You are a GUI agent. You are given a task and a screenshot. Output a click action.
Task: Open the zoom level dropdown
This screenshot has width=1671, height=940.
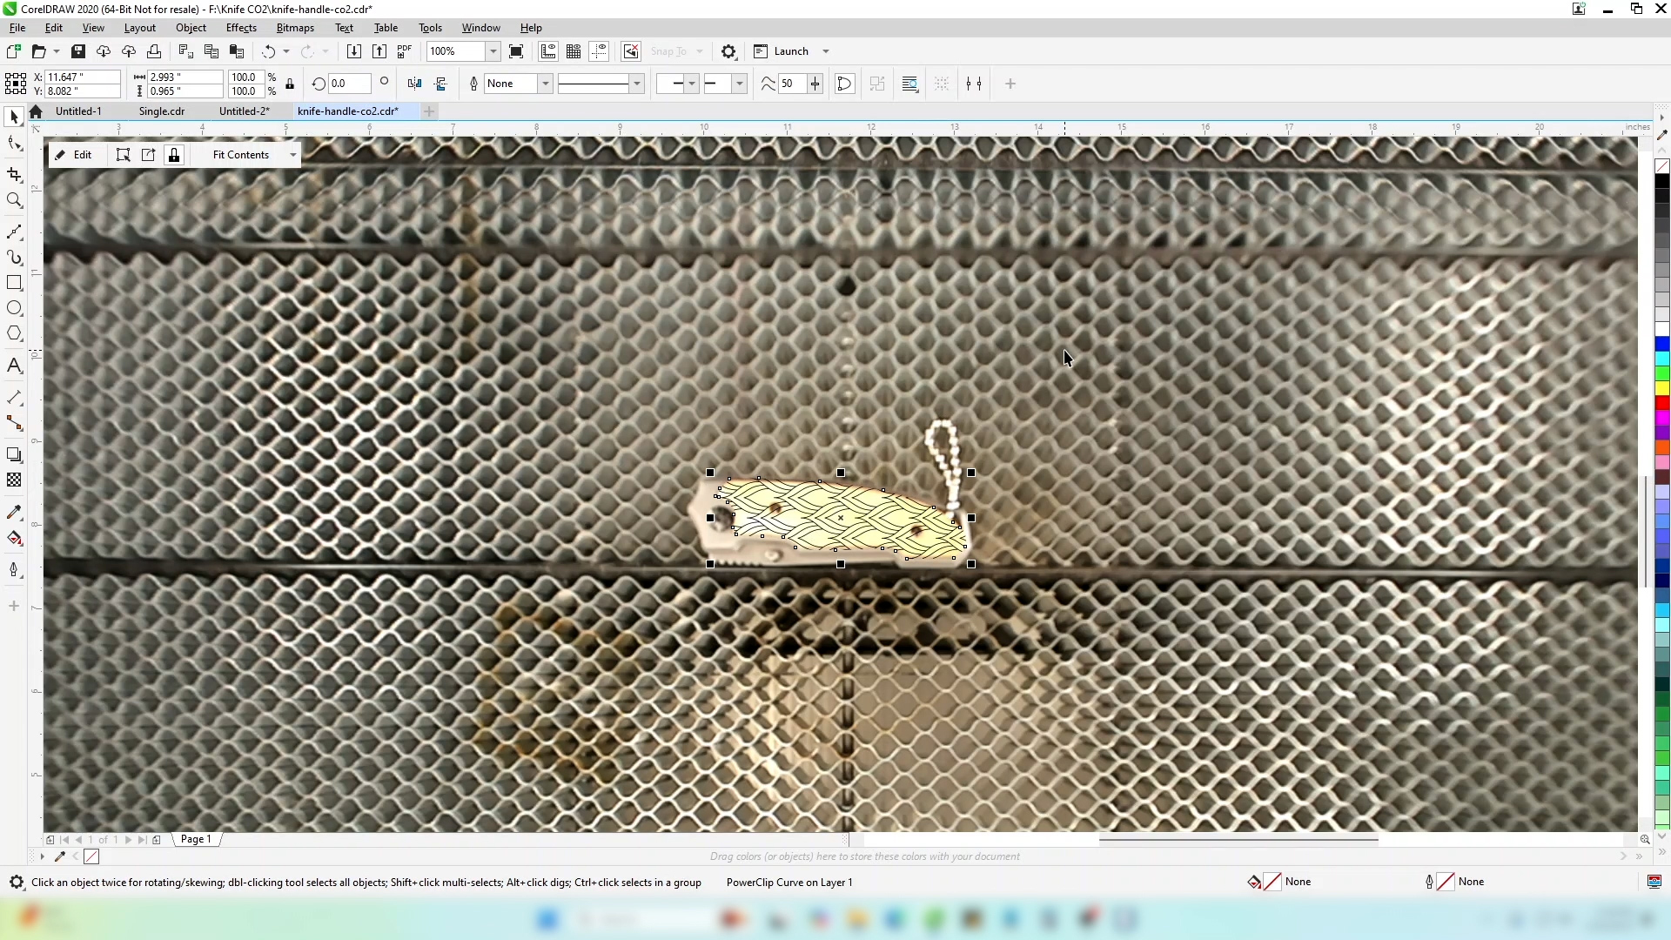click(x=493, y=51)
